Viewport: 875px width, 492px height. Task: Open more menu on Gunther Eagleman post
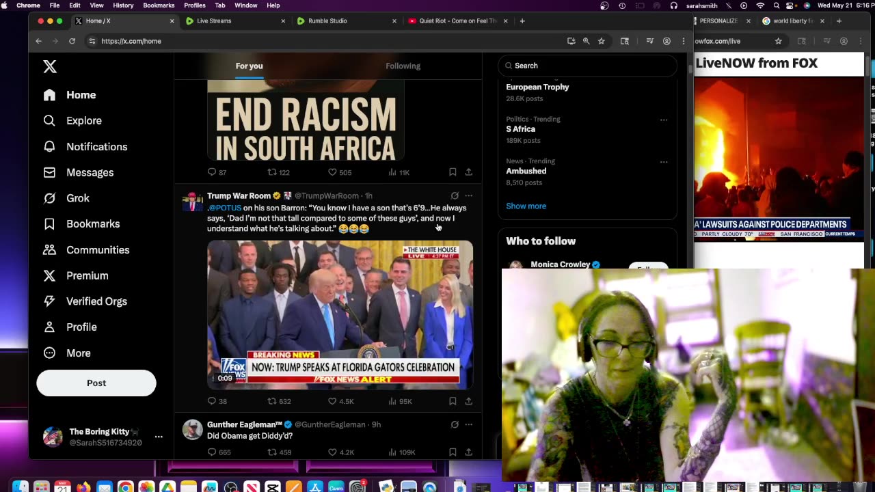click(x=469, y=424)
